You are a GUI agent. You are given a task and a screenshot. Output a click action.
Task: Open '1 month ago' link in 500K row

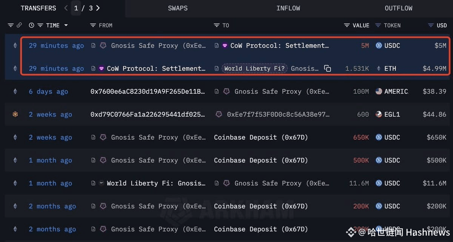point(50,160)
